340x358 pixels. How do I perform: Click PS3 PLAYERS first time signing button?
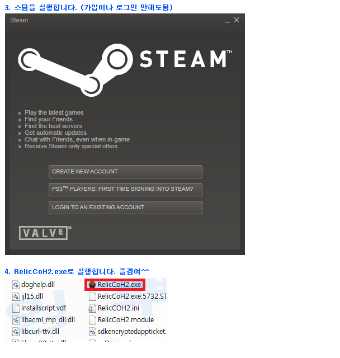pos(125,189)
